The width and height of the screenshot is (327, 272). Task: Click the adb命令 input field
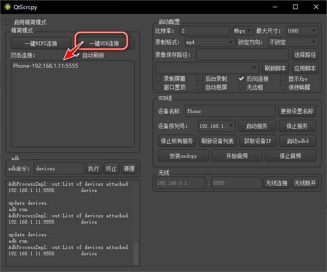59,169
